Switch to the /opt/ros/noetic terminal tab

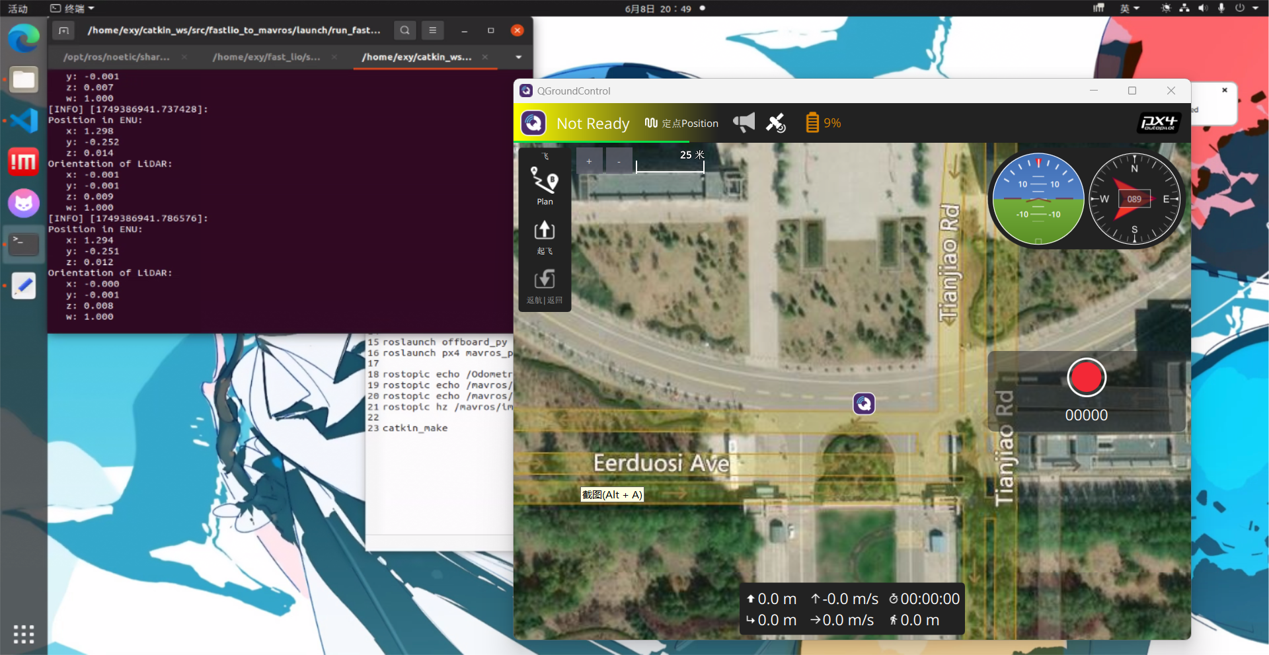pyautogui.click(x=116, y=58)
